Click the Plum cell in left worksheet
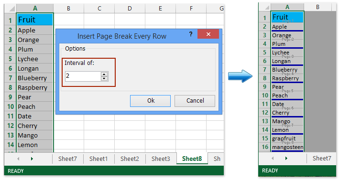Screen dimensions: 339x180 (35, 49)
